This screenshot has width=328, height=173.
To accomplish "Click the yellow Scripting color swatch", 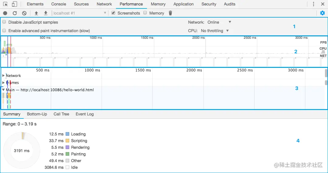I will coord(67,141).
